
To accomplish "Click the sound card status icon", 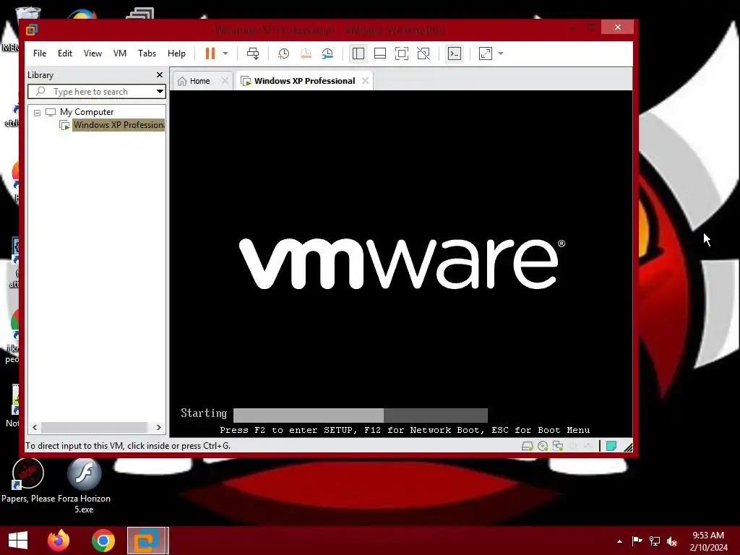I will pos(573,446).
